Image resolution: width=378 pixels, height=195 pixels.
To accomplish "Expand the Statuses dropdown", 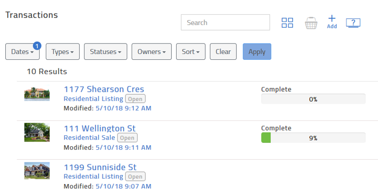I will pos(105,52).
